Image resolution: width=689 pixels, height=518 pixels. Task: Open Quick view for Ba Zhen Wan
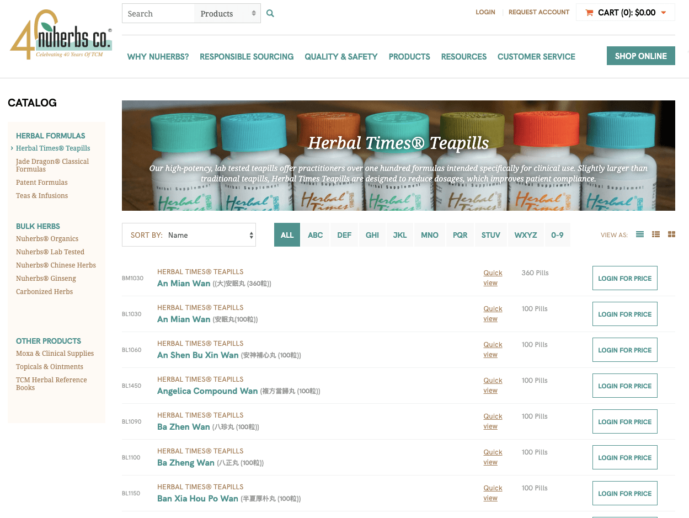point(493,421)
